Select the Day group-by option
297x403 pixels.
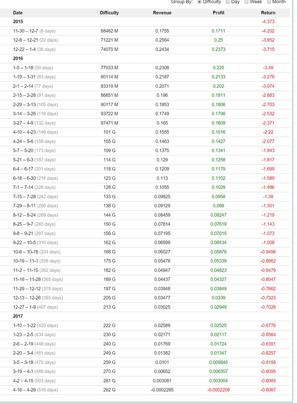[x=228, y=2]
